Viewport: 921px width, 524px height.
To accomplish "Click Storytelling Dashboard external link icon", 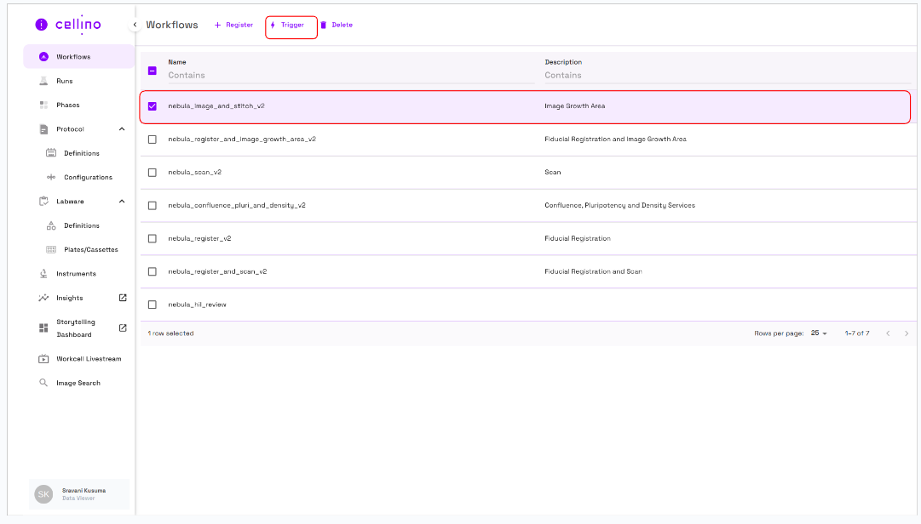I will 123,327.
